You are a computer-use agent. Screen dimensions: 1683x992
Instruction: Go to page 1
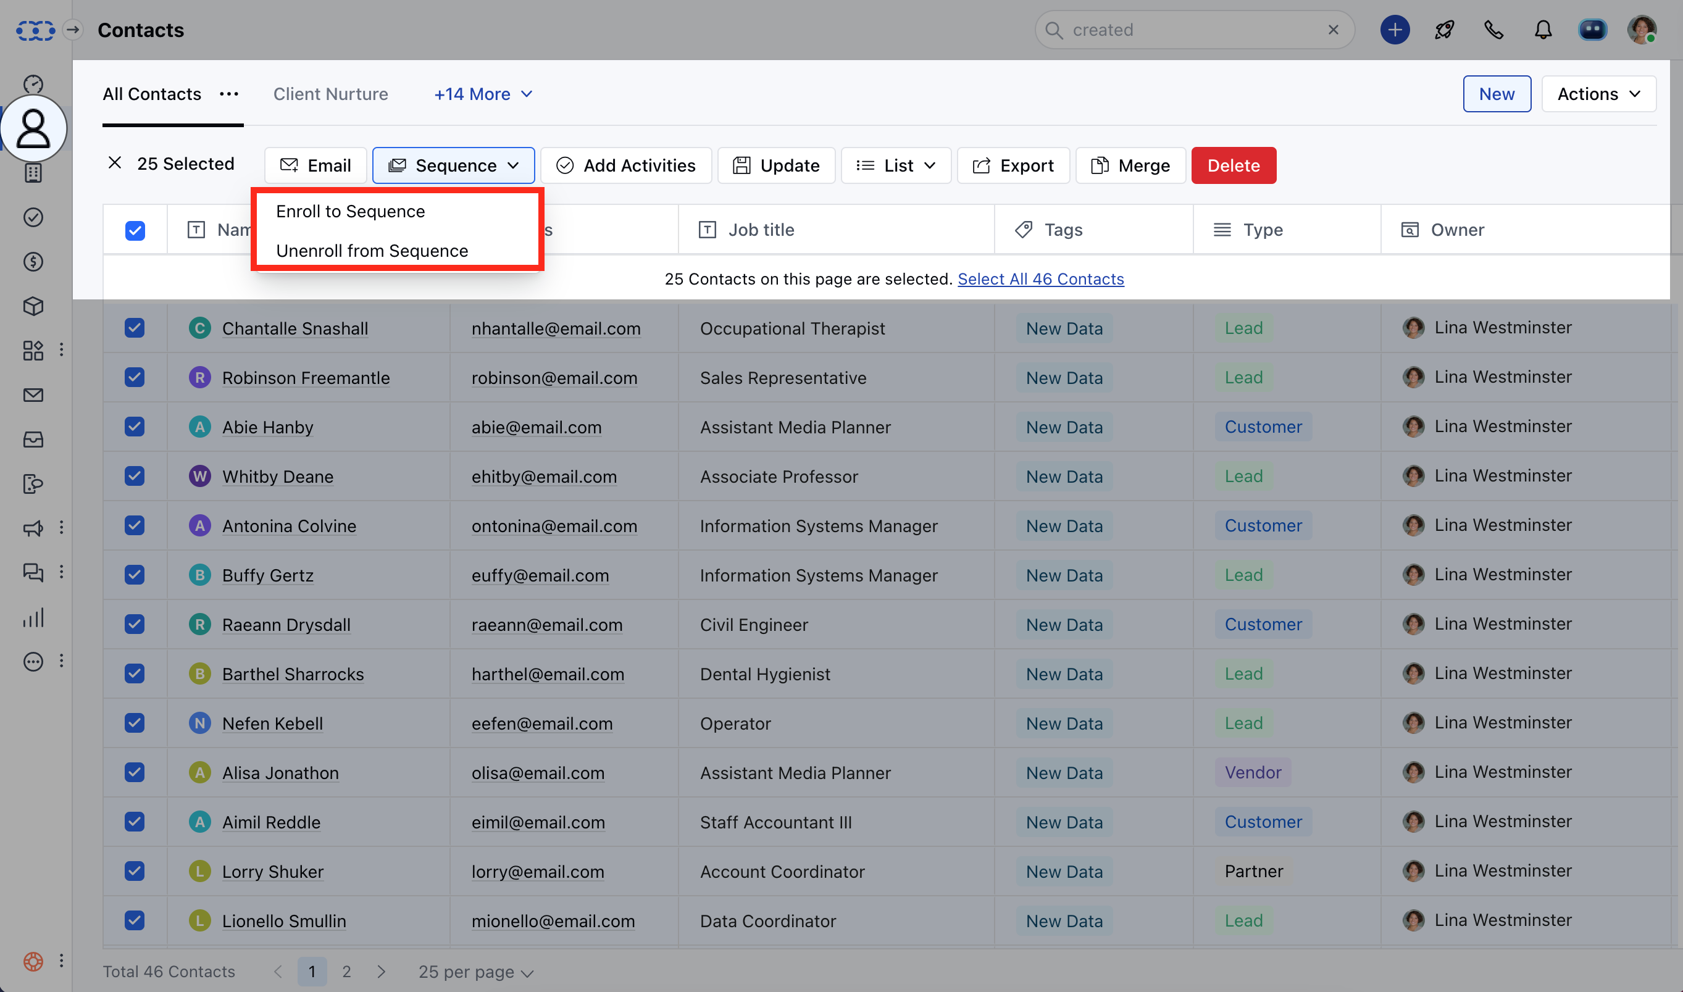click(312, 972)
